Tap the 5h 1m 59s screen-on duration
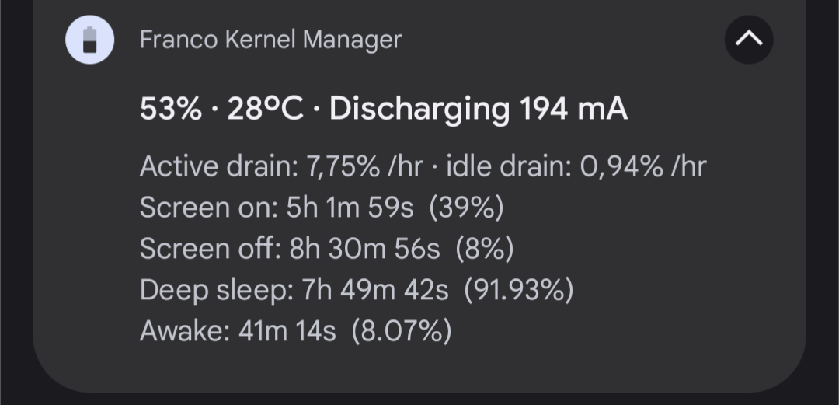839x405 pixels. point(353,208)
